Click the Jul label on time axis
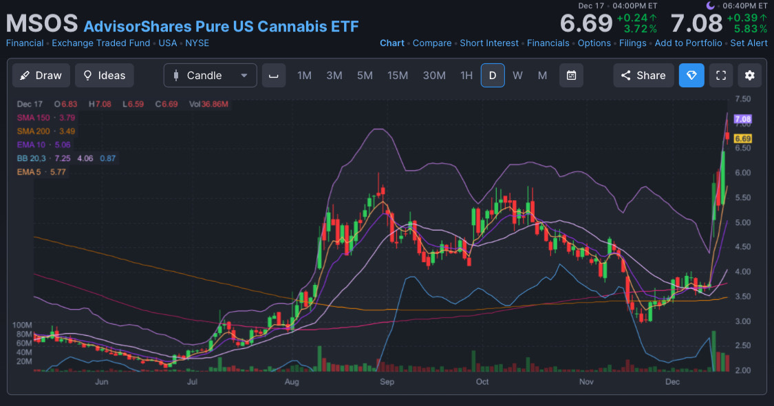This screenshot has height=406, width=774. tap(192, 382)
